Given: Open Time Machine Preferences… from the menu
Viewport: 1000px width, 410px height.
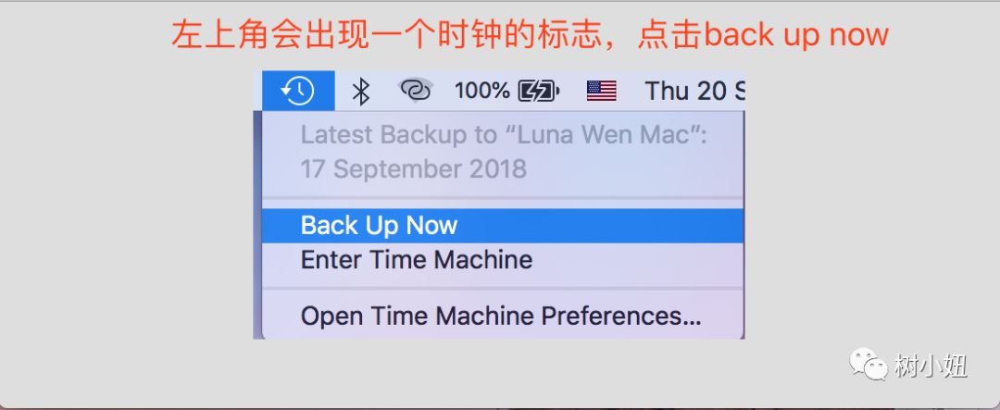Looking at the screenshot, I should pyautogui.click(x=503, y=317).
